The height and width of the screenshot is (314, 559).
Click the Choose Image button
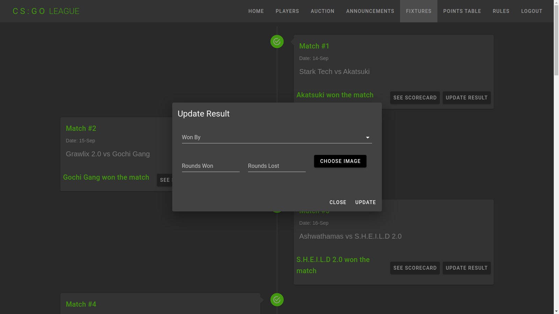340,161
